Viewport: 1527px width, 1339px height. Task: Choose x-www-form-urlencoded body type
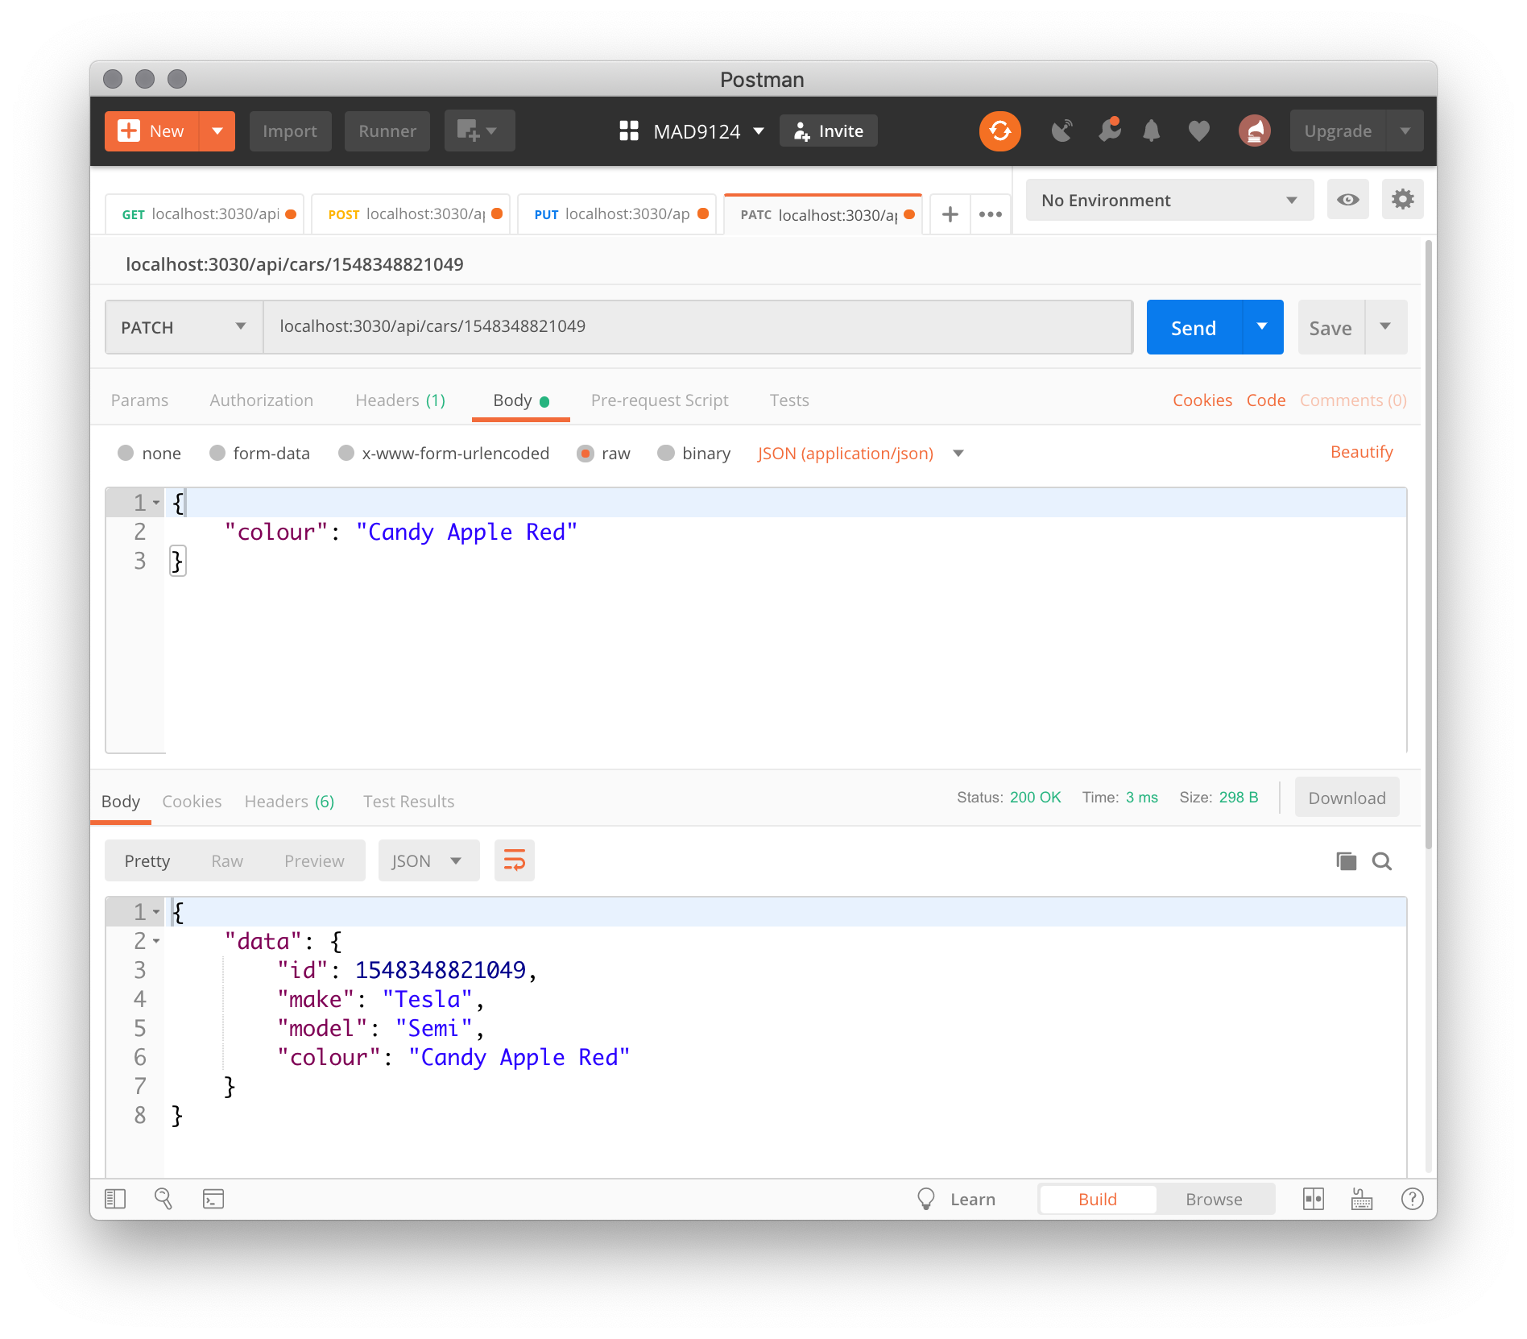[x=346, y=453]
